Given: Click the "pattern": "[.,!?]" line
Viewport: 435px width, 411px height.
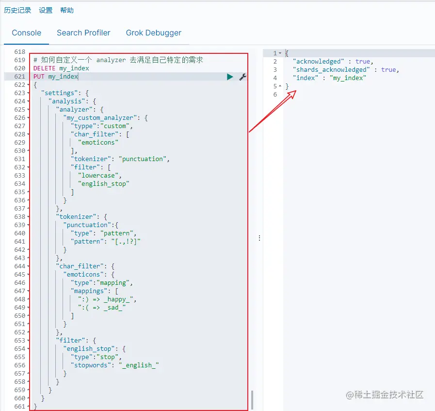Looking at the screenshot, I should [105, 242].
